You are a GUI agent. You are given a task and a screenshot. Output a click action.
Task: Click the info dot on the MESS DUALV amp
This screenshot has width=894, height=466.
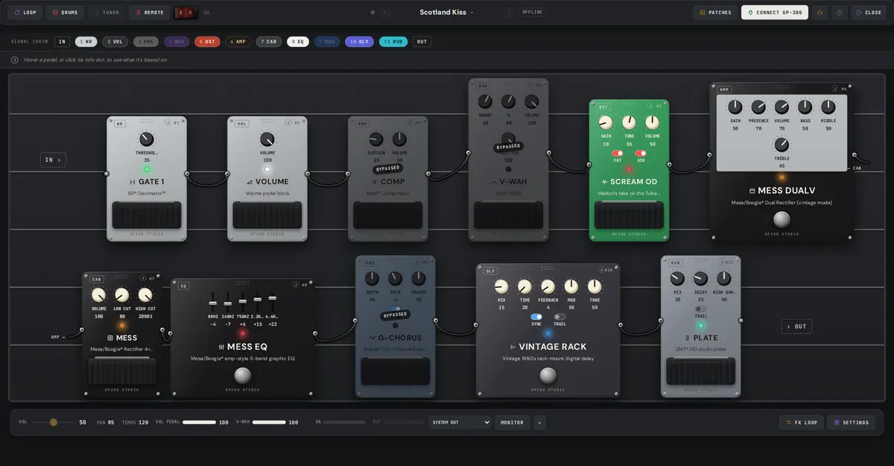[834, 89]
